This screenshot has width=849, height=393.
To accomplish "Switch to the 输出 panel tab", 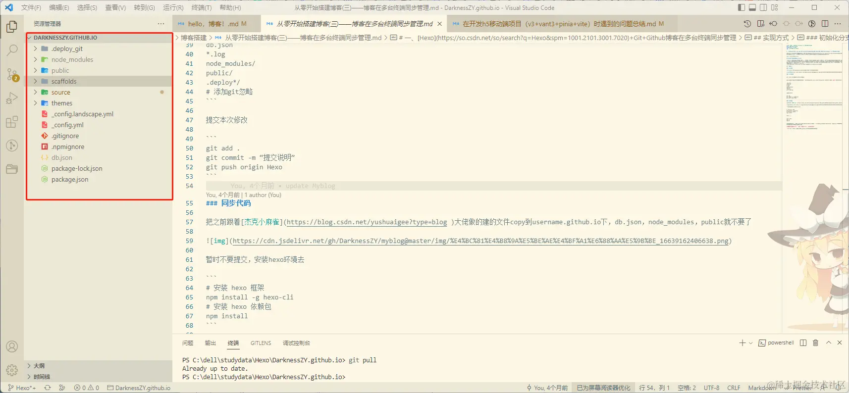I will click(211, 343).
